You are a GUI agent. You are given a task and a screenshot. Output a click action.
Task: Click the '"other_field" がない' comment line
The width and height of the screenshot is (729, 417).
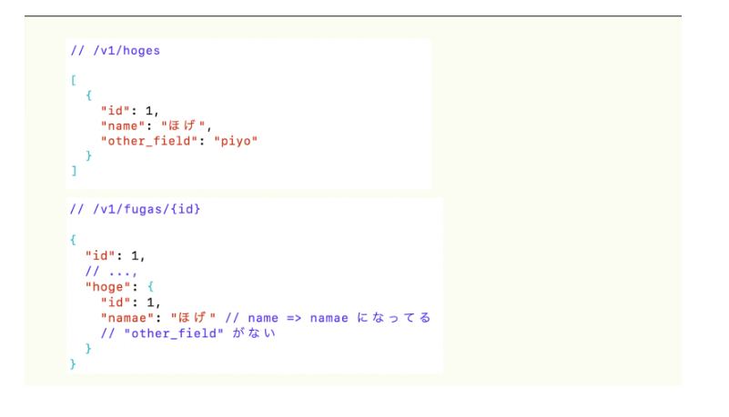[187, 333]
